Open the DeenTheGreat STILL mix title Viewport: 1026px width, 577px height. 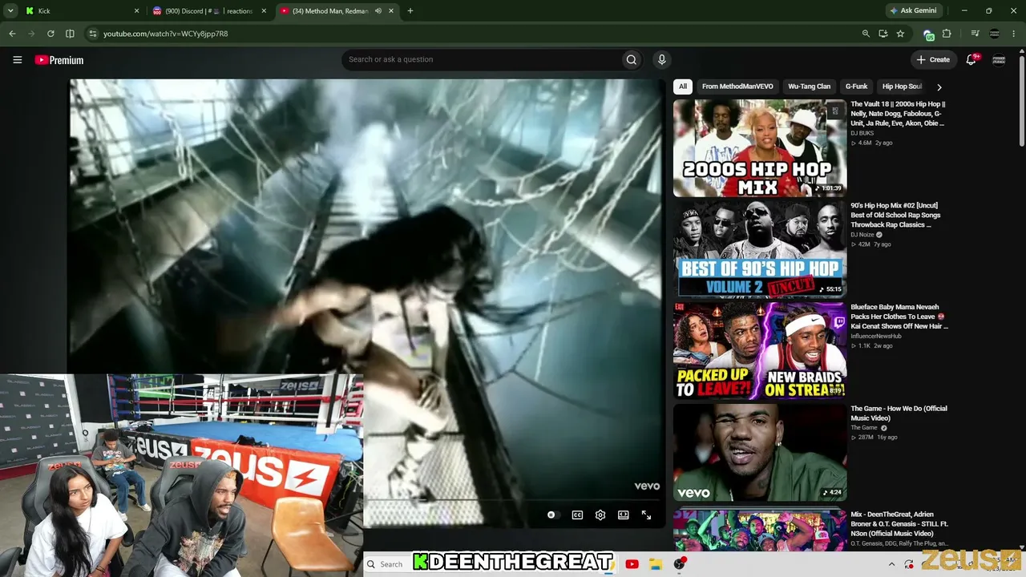tap(899, 524)
